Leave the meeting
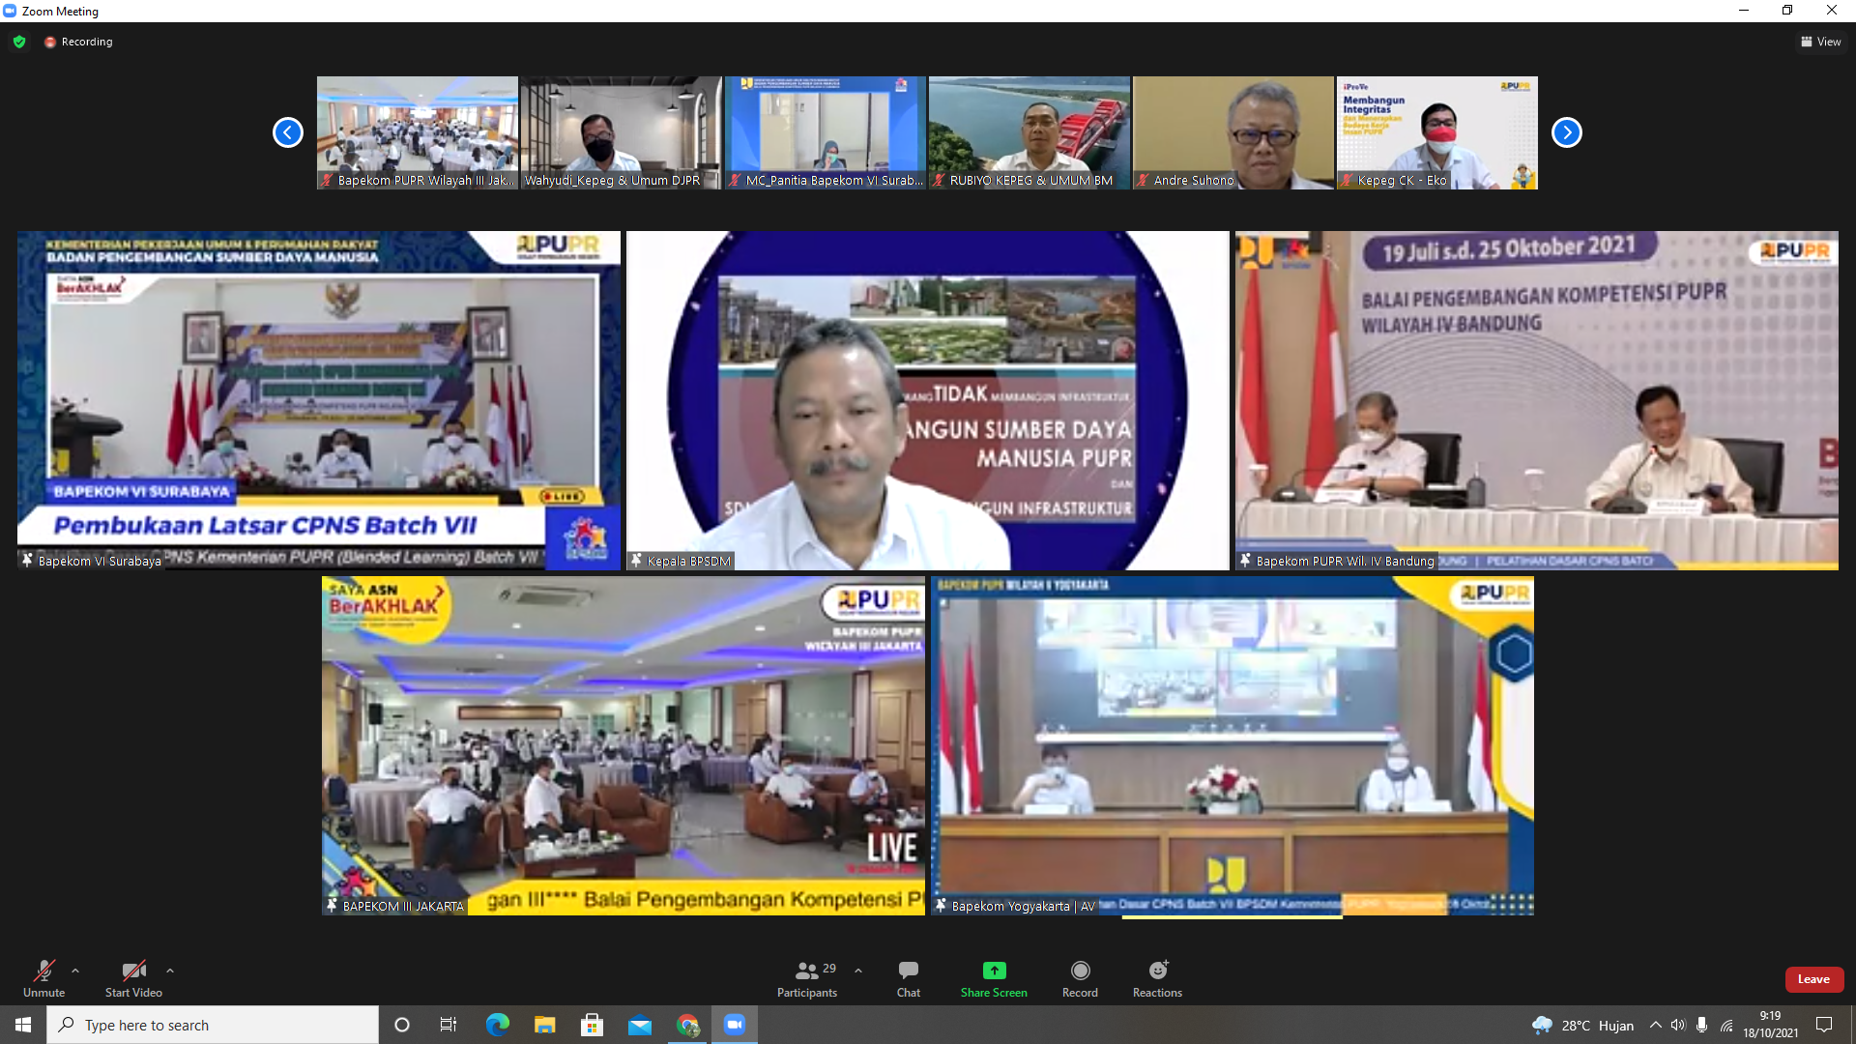Screen dimensions: 1856x1044 point(1813,979)
